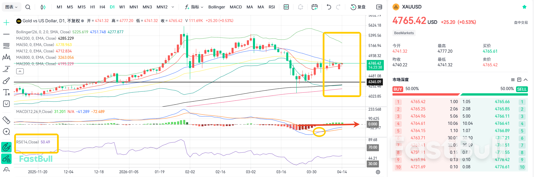Click the undo arrow in toolbar
534x177 pixels.
coord(329,7)
